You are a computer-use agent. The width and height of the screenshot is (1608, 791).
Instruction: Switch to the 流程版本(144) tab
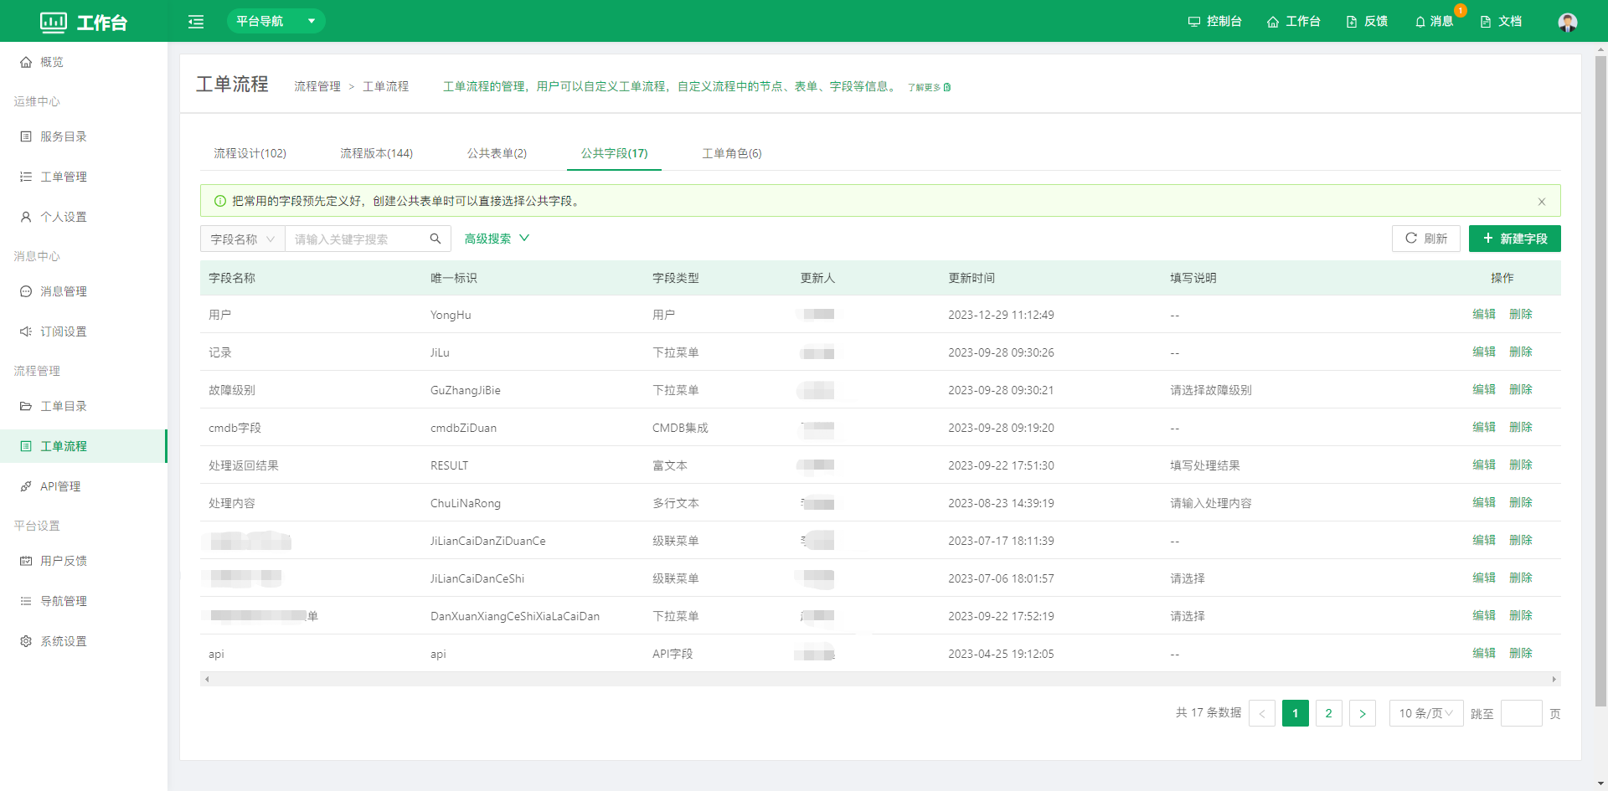click(376, 153)
